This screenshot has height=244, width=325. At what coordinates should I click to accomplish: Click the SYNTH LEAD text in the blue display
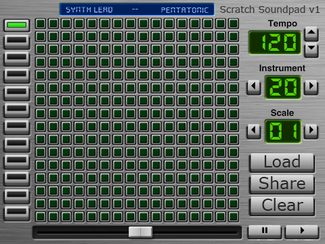[89, 9]
